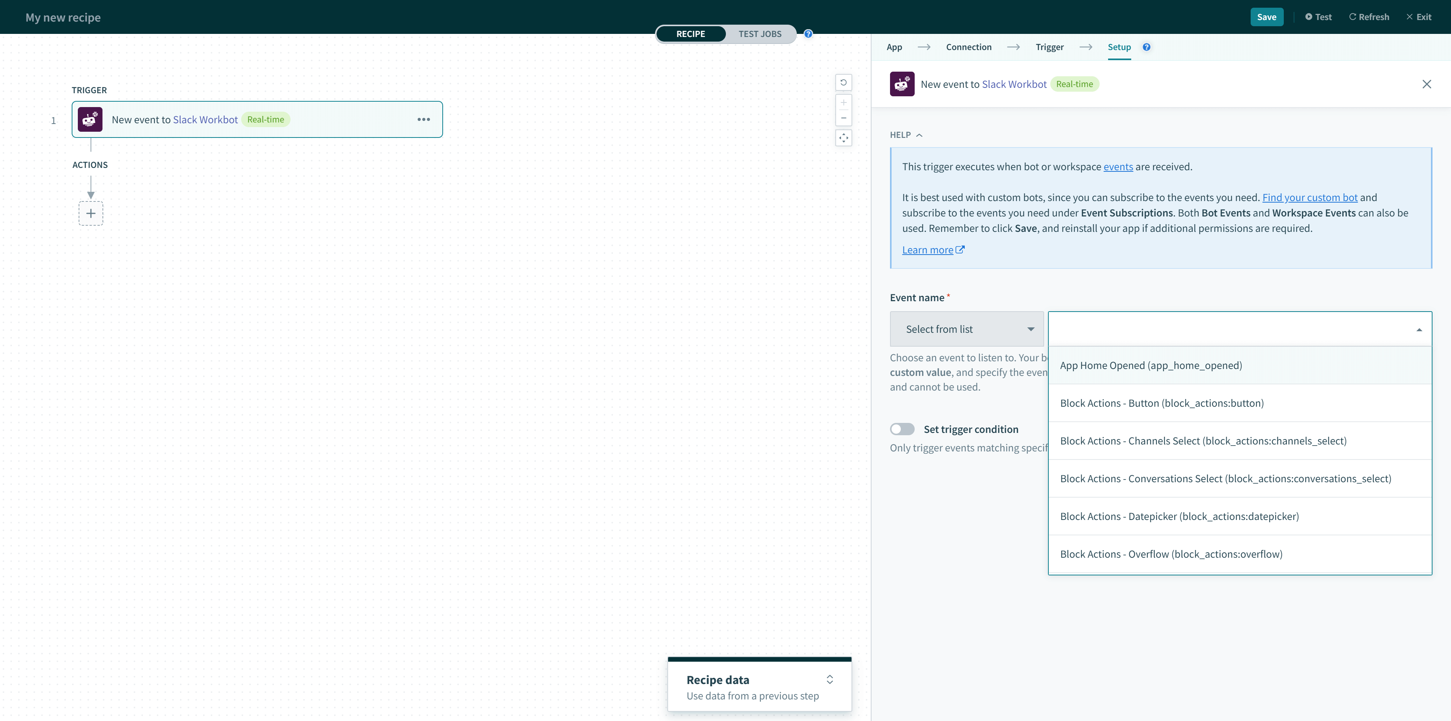Image resolution: width=1451 pixels, height=721 pixels.
Task: Click the undo canvas control
Action: point(843,83)
